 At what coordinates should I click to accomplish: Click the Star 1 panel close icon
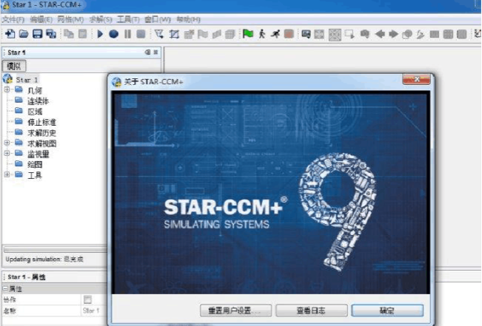155,52
